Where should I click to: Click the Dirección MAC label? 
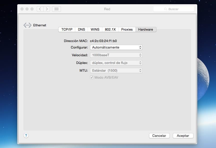tap(76, 41)
